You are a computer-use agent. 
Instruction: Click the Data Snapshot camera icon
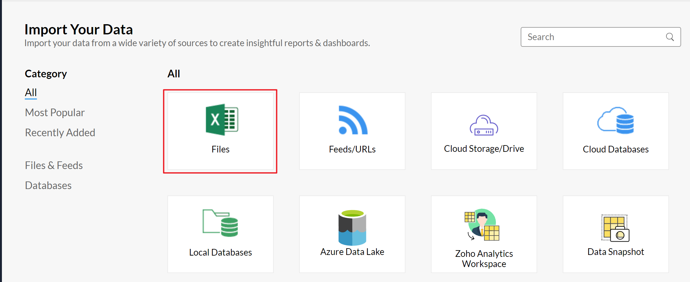[x=615, y=228]
